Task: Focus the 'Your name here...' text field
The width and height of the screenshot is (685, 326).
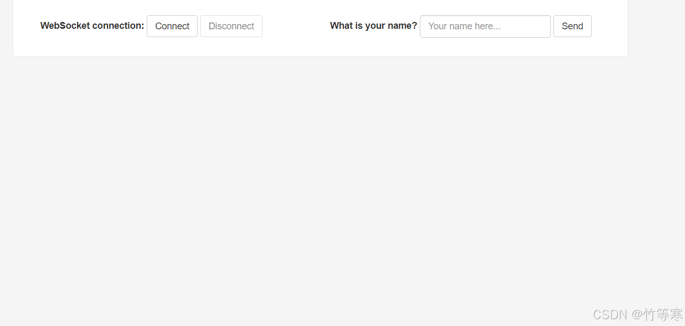Action: tap(485, 26)
